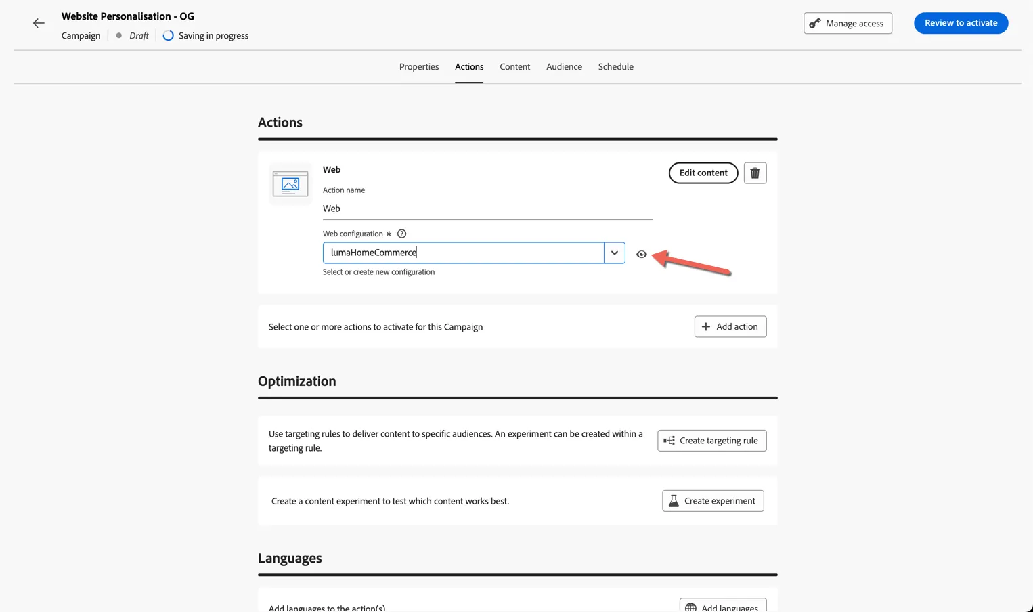The image size is (1033, 612).
Task: Open the Schedule tab
Action: click(x=615, y=66)
